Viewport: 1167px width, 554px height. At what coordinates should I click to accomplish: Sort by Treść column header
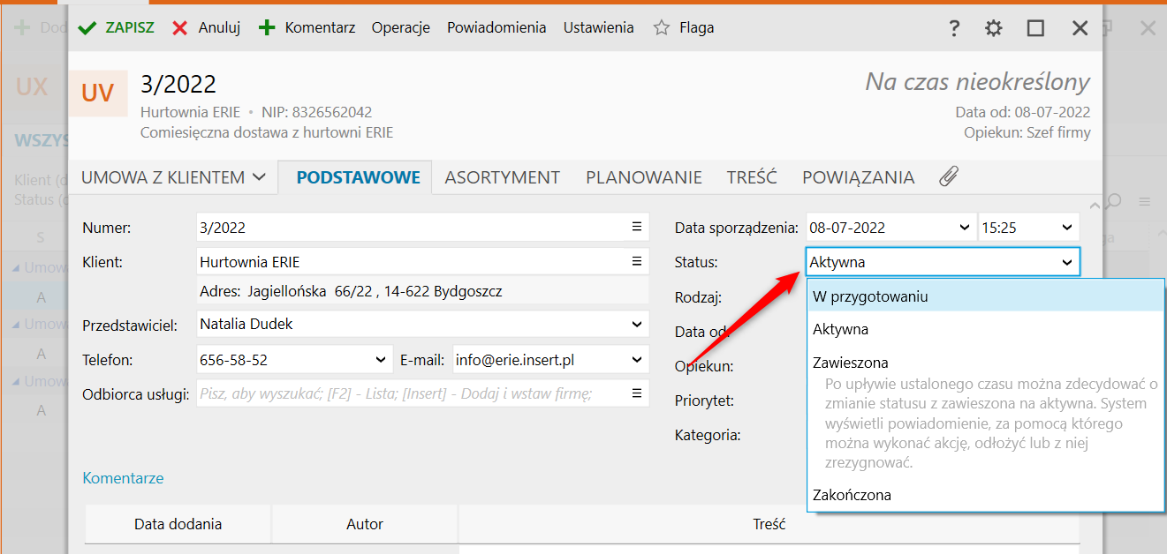(x=769, y=524)
